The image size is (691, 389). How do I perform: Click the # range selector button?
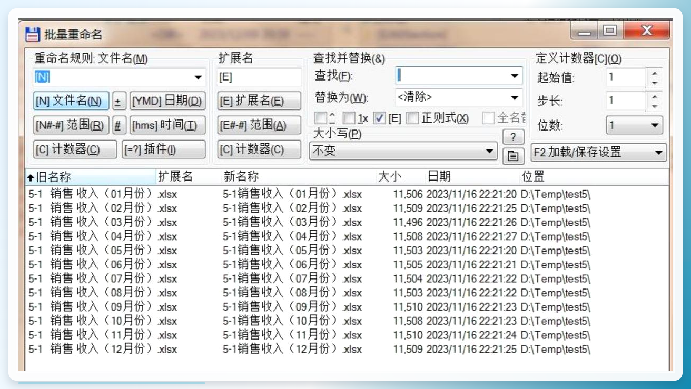pos(119,125)
